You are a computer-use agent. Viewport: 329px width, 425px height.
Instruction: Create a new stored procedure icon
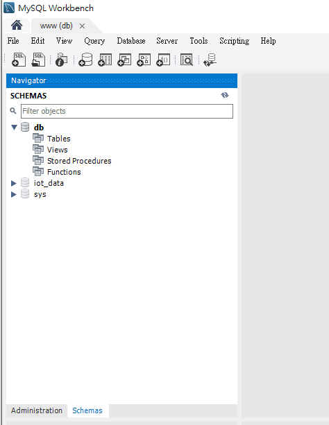(x=144, y=60)
